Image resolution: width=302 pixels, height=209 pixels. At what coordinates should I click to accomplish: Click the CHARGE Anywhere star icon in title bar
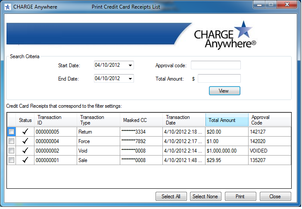pos(7,7)
